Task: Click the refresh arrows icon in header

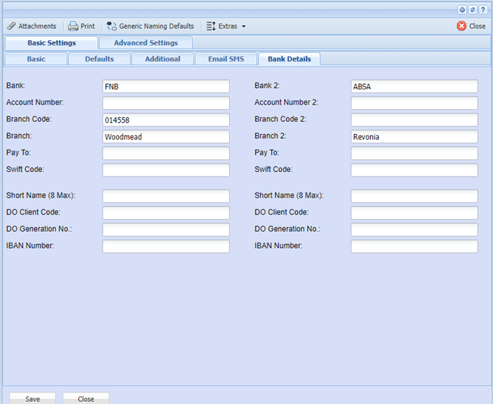Action: 473,10
